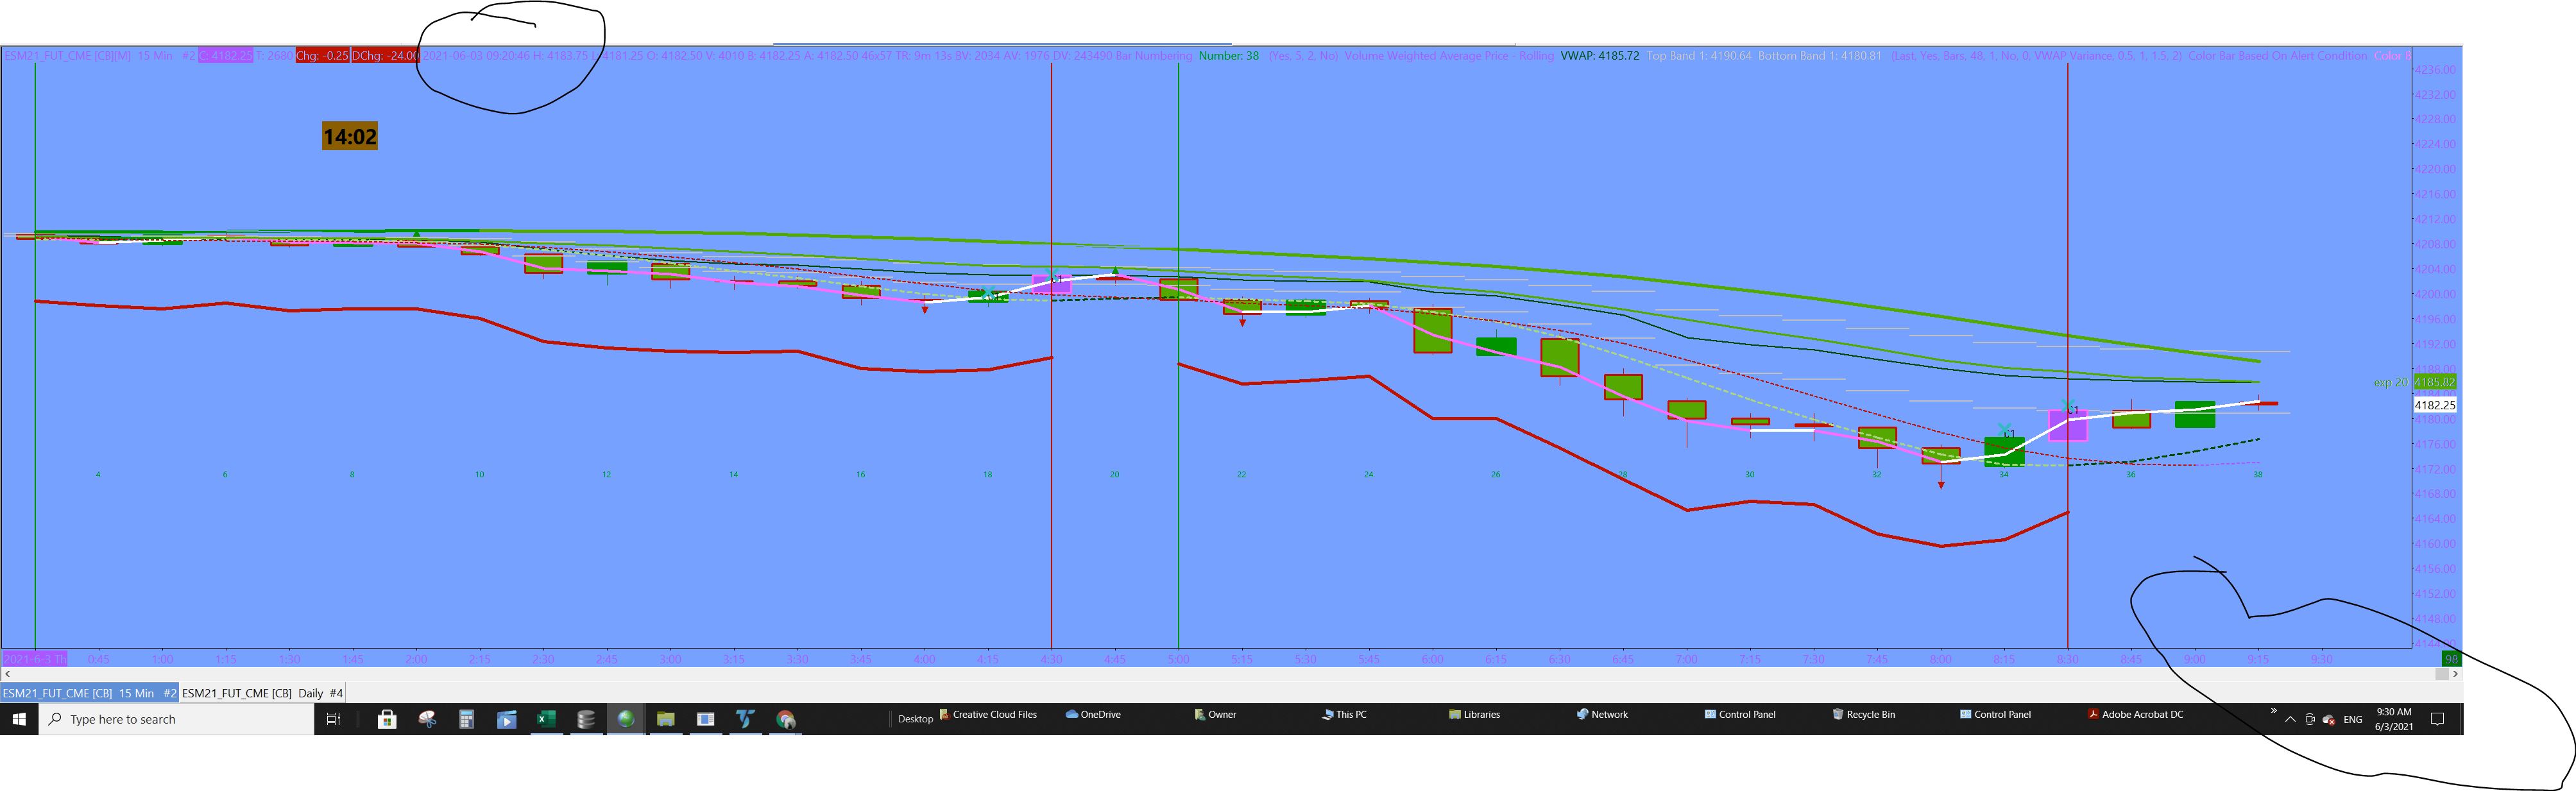Expand hidden system tray icons

pos(2290,720)
